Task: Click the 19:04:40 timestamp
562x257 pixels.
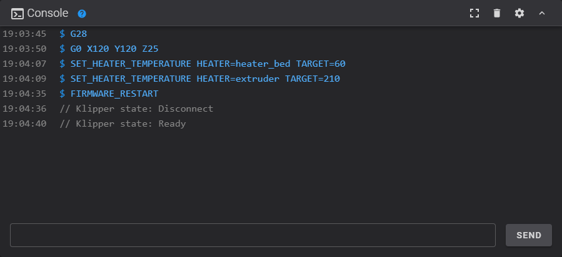Action: point(24,124)
